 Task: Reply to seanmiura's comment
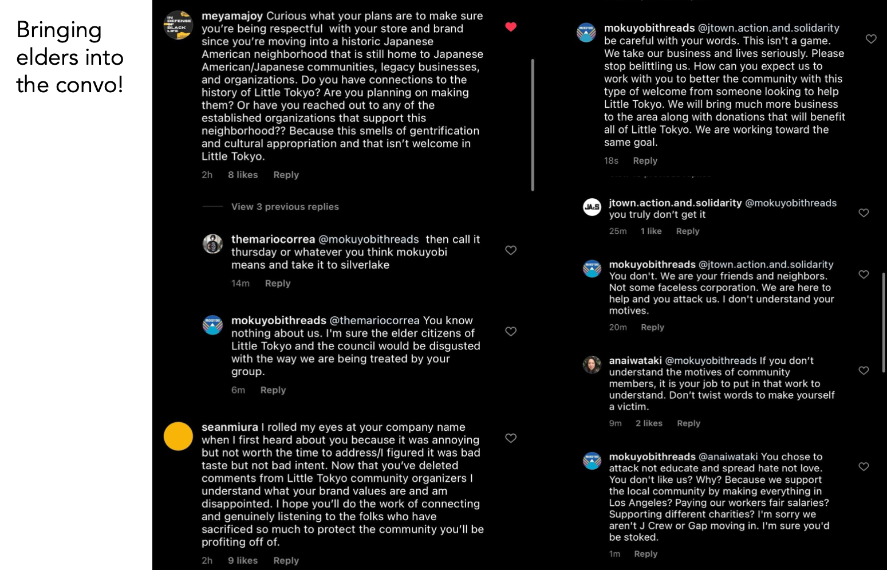click(286, 560)
